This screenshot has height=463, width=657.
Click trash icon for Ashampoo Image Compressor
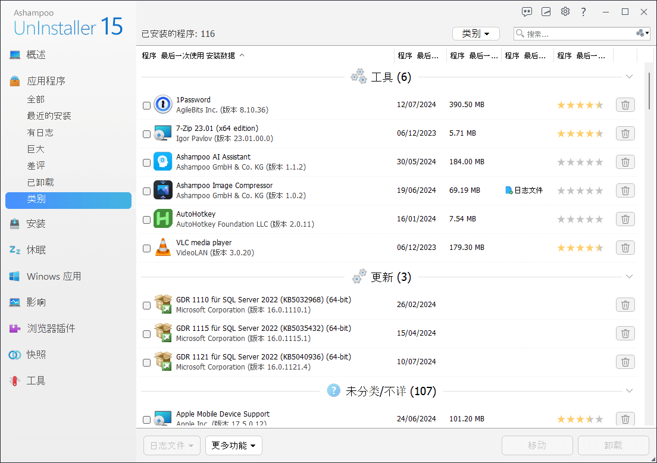tap(625, 190)
